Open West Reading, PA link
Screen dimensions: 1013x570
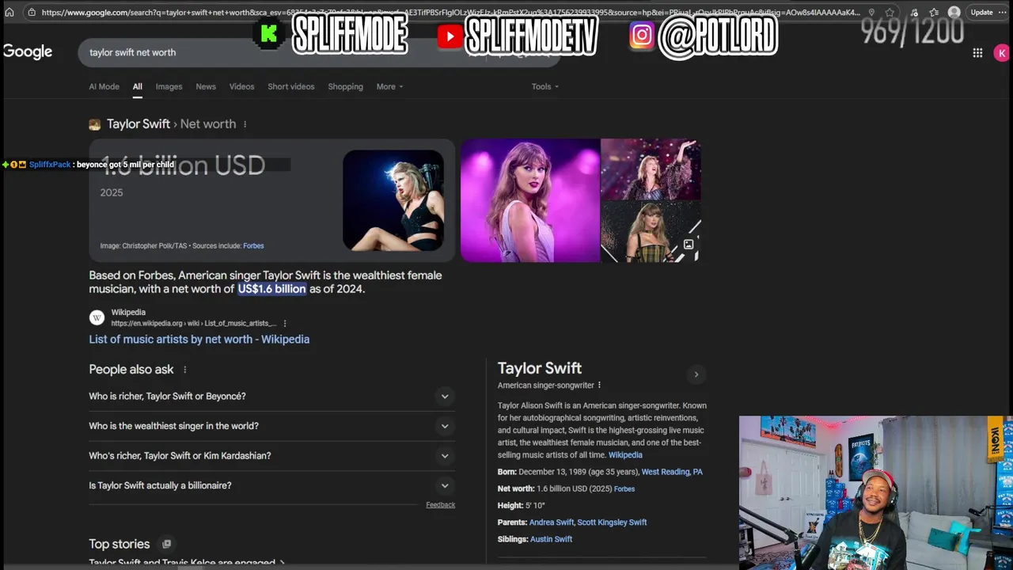pos(672,472)
